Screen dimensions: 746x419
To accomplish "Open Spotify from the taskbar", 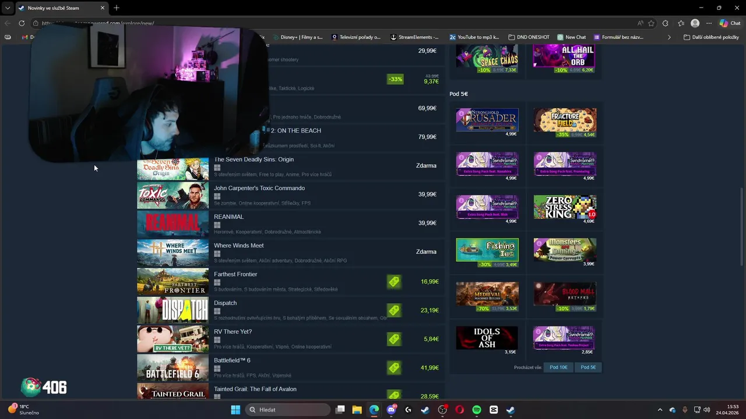I will pos(477,410).
